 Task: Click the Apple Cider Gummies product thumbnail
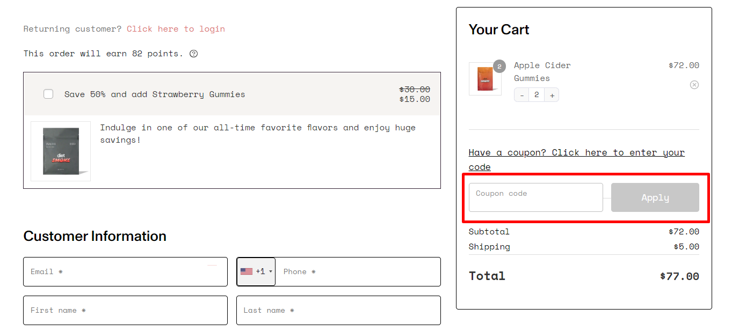(485, 79)
